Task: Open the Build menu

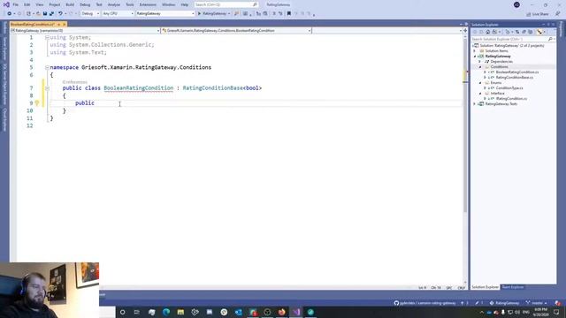Action: point(70,4)
